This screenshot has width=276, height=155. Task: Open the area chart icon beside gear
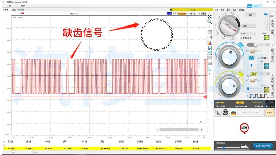[x=233, y=112]
